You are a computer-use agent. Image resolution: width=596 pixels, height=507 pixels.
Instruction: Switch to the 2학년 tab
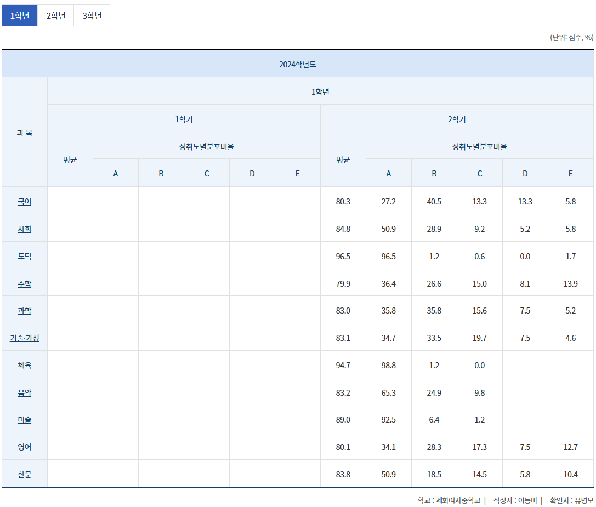55,15
